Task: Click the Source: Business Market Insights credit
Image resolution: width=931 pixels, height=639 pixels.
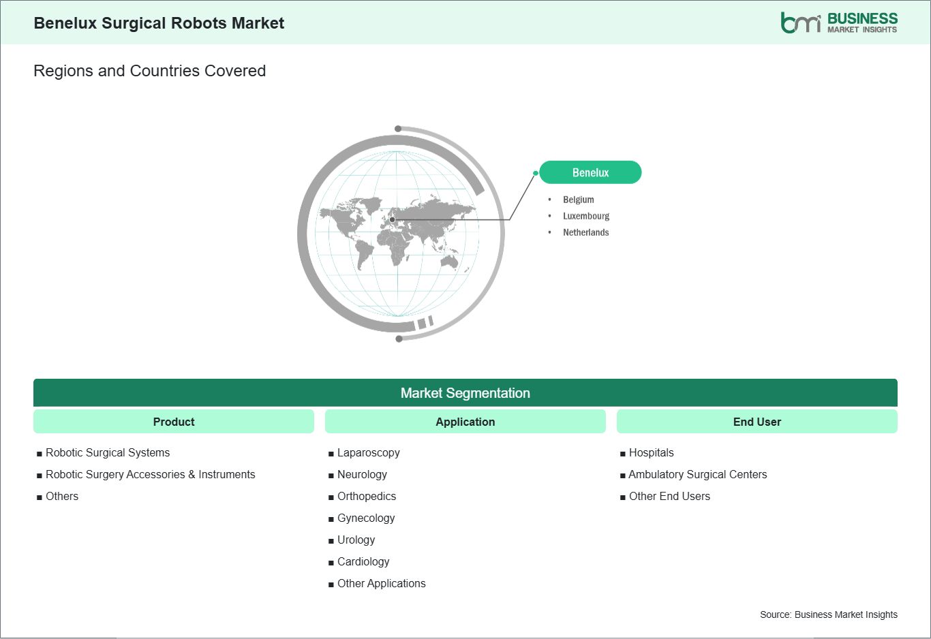Action: coord(829,614)
